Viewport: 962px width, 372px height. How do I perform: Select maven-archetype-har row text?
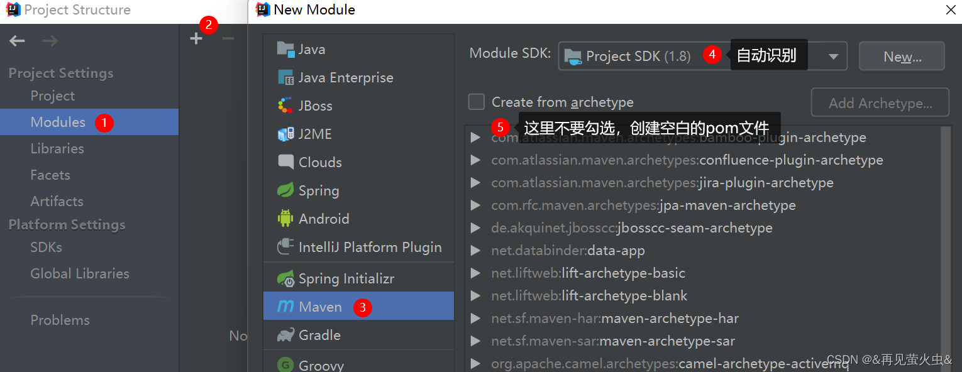[x=615, y=319]
